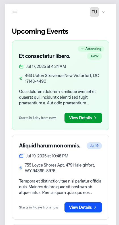Click the TU user avatar
Image resolution: width=119 pixels, height=225 pixels.
(94, 12)
